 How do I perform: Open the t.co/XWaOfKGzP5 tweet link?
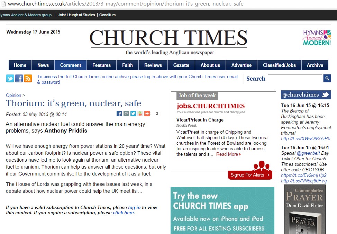[306, 139]
